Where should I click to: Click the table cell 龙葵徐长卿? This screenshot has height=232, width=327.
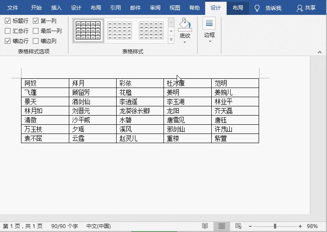coord(140,111)
